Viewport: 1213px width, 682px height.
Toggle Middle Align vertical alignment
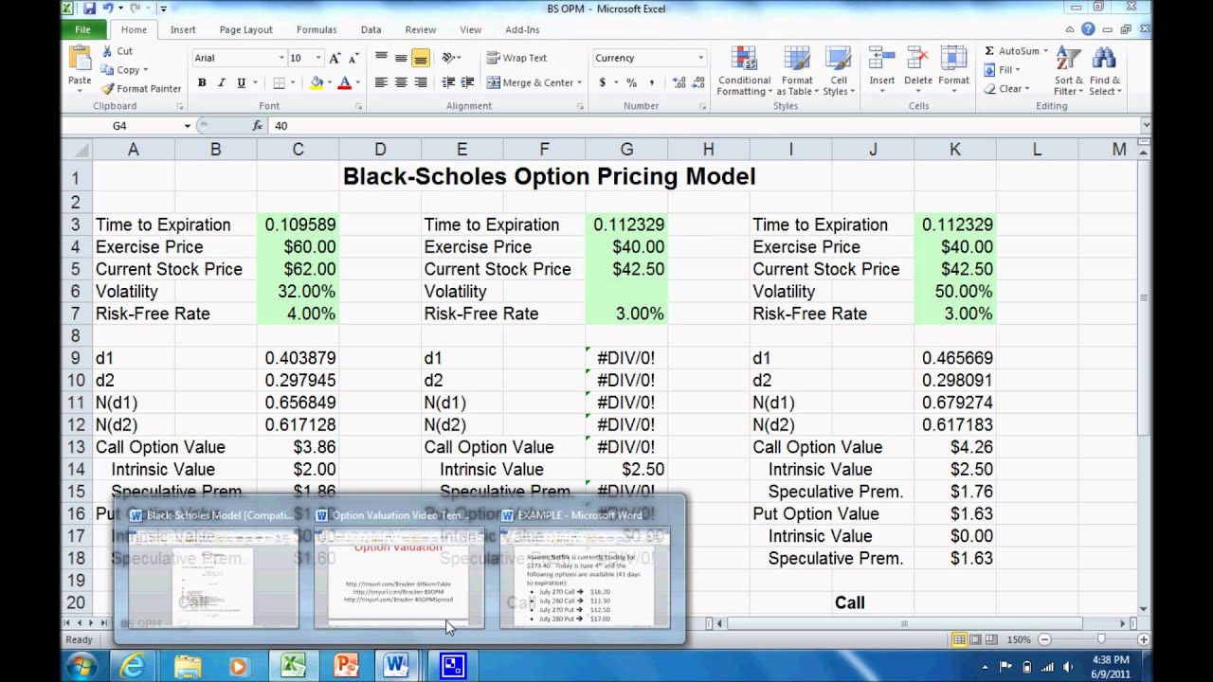(401, 58)
